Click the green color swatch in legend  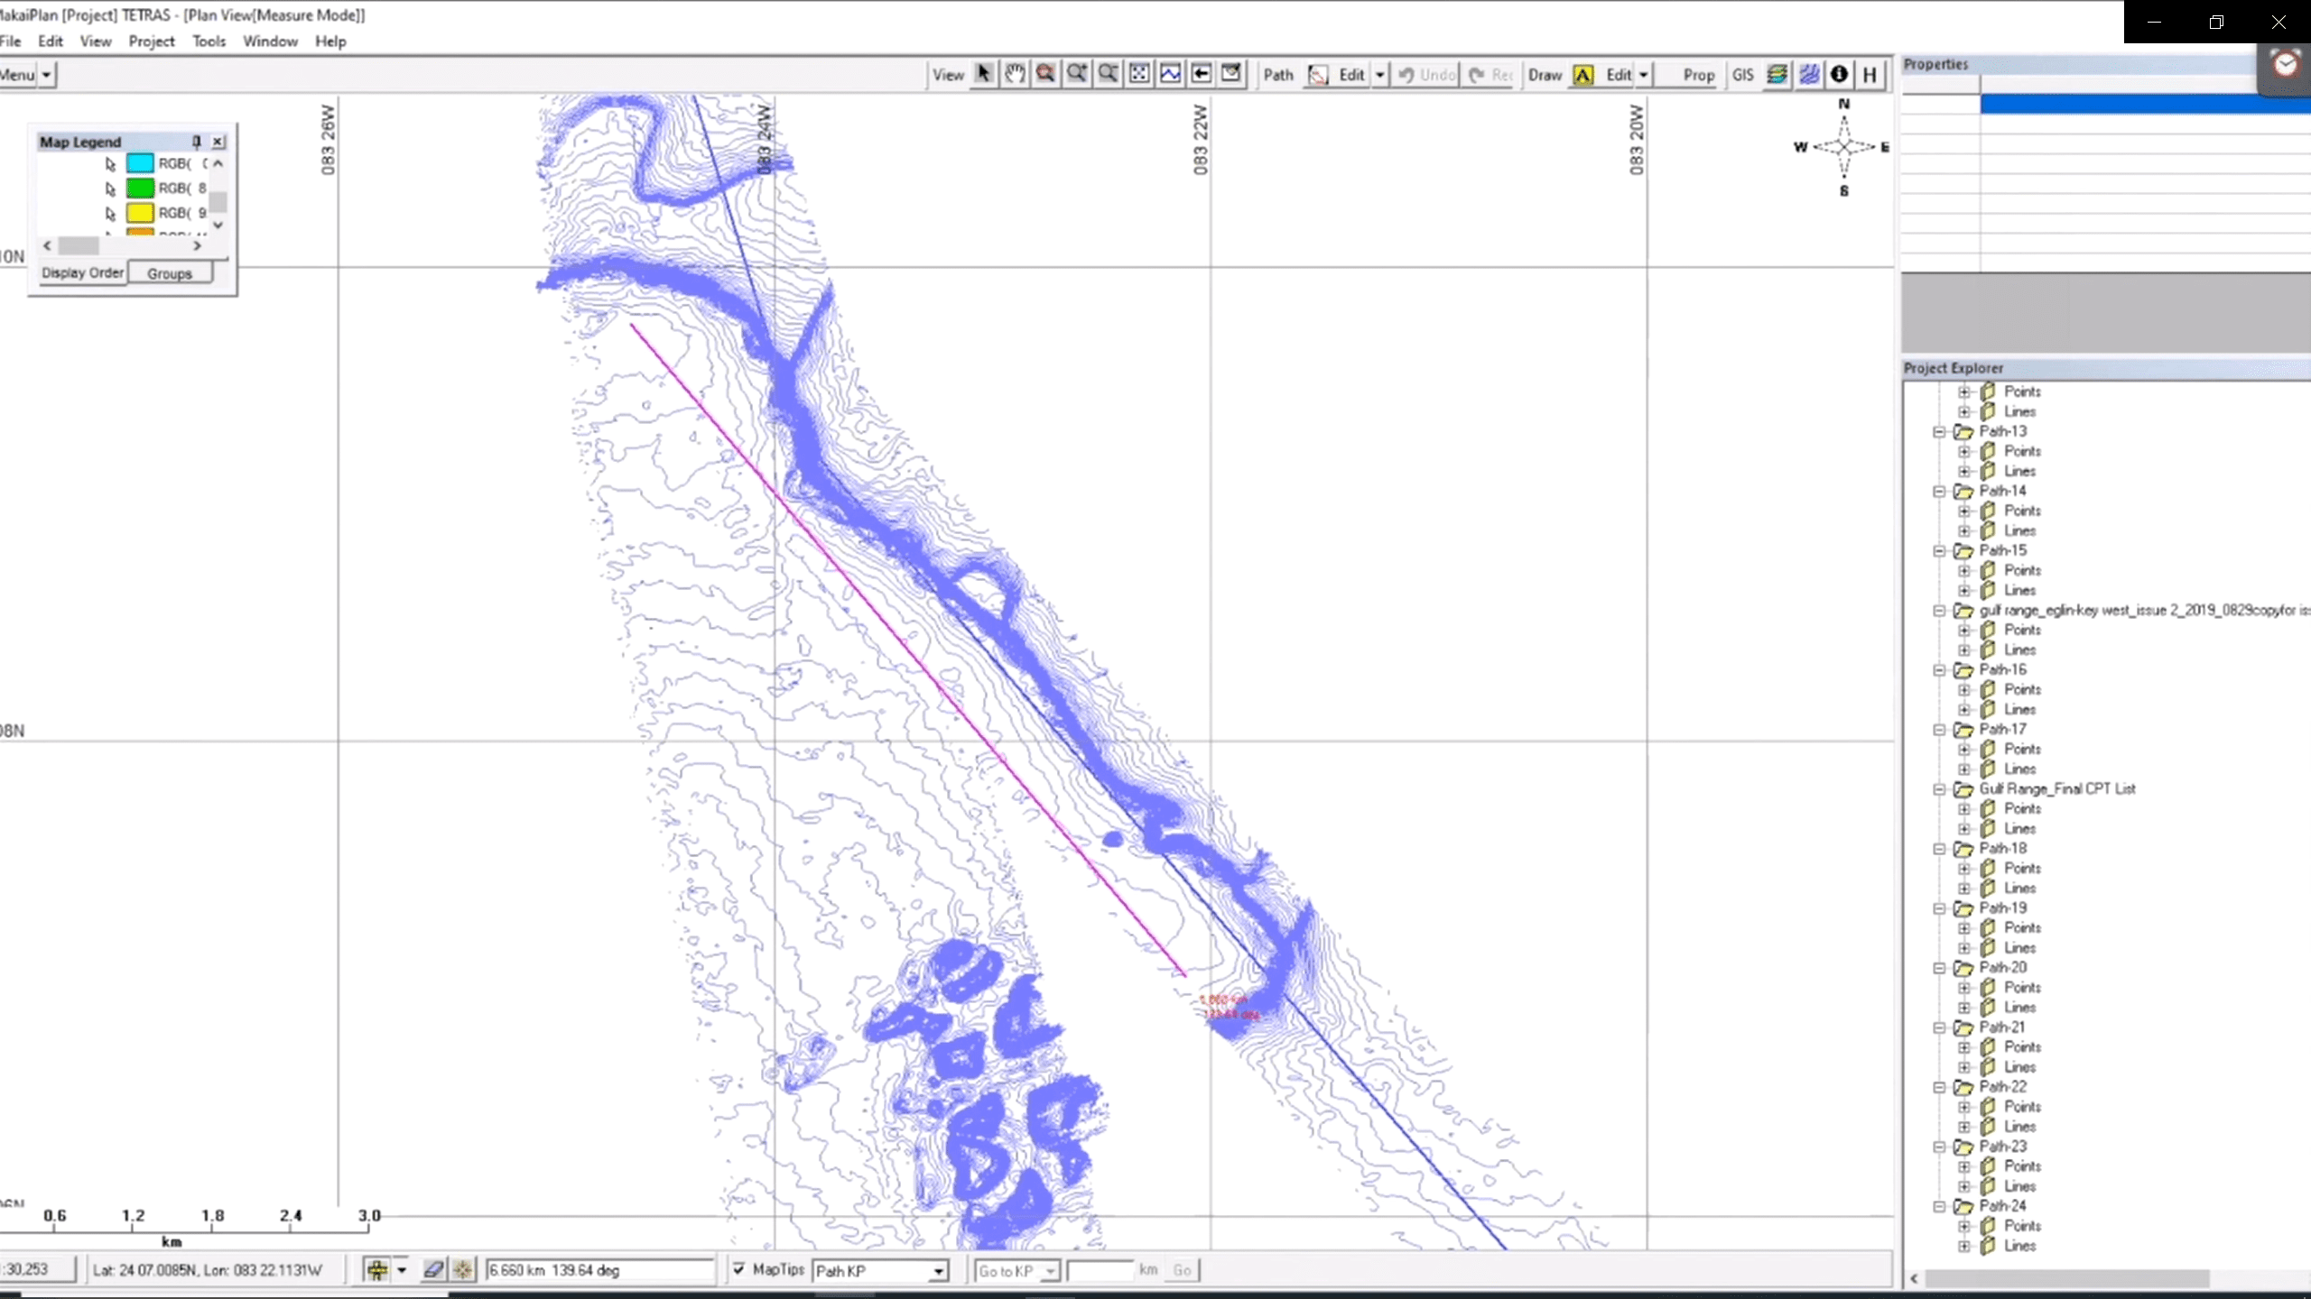tap(140, 188)
